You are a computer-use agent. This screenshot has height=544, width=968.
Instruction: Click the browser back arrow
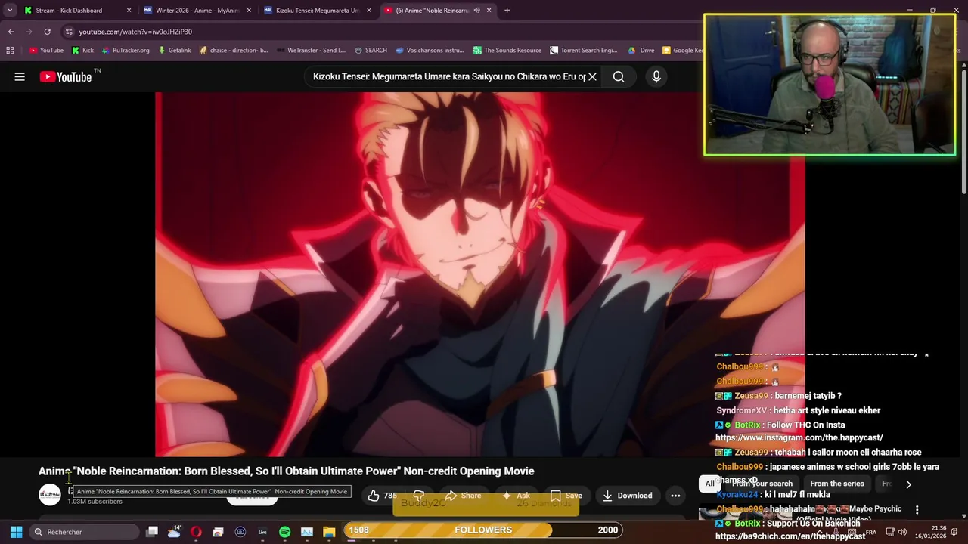(11, 32)
